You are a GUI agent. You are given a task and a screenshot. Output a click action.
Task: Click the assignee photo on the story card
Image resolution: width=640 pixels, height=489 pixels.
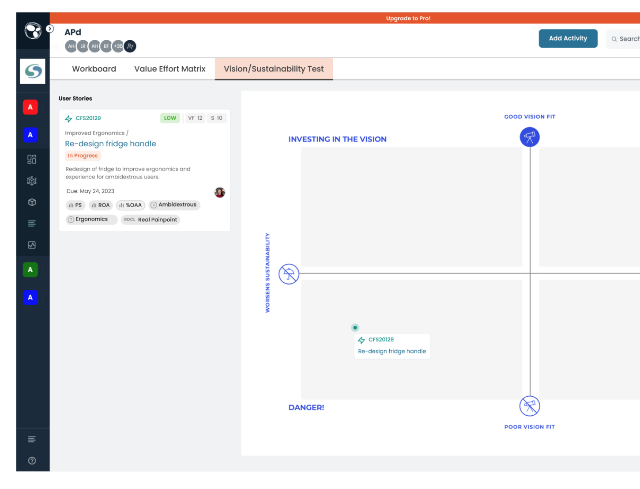(220, 193)
